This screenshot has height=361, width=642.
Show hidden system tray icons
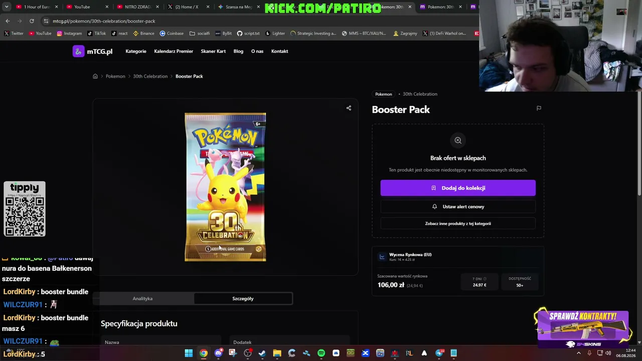point(578,353)
